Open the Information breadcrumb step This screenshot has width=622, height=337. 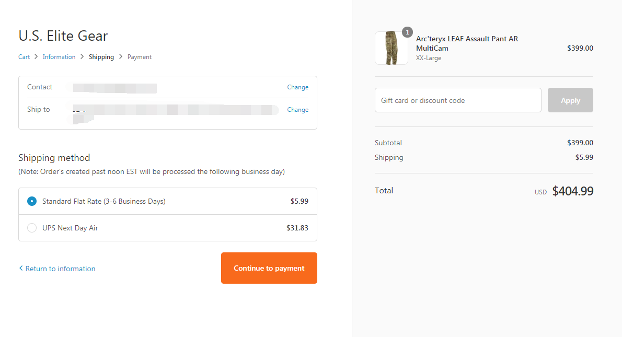tap(59, 57)
